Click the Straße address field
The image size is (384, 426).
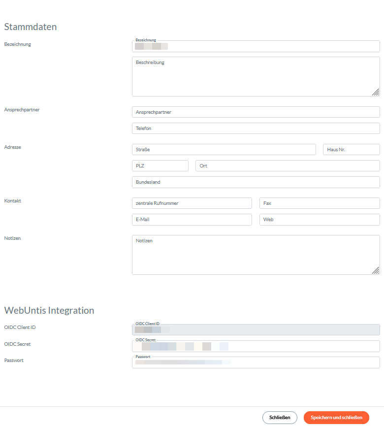(224, 150)
